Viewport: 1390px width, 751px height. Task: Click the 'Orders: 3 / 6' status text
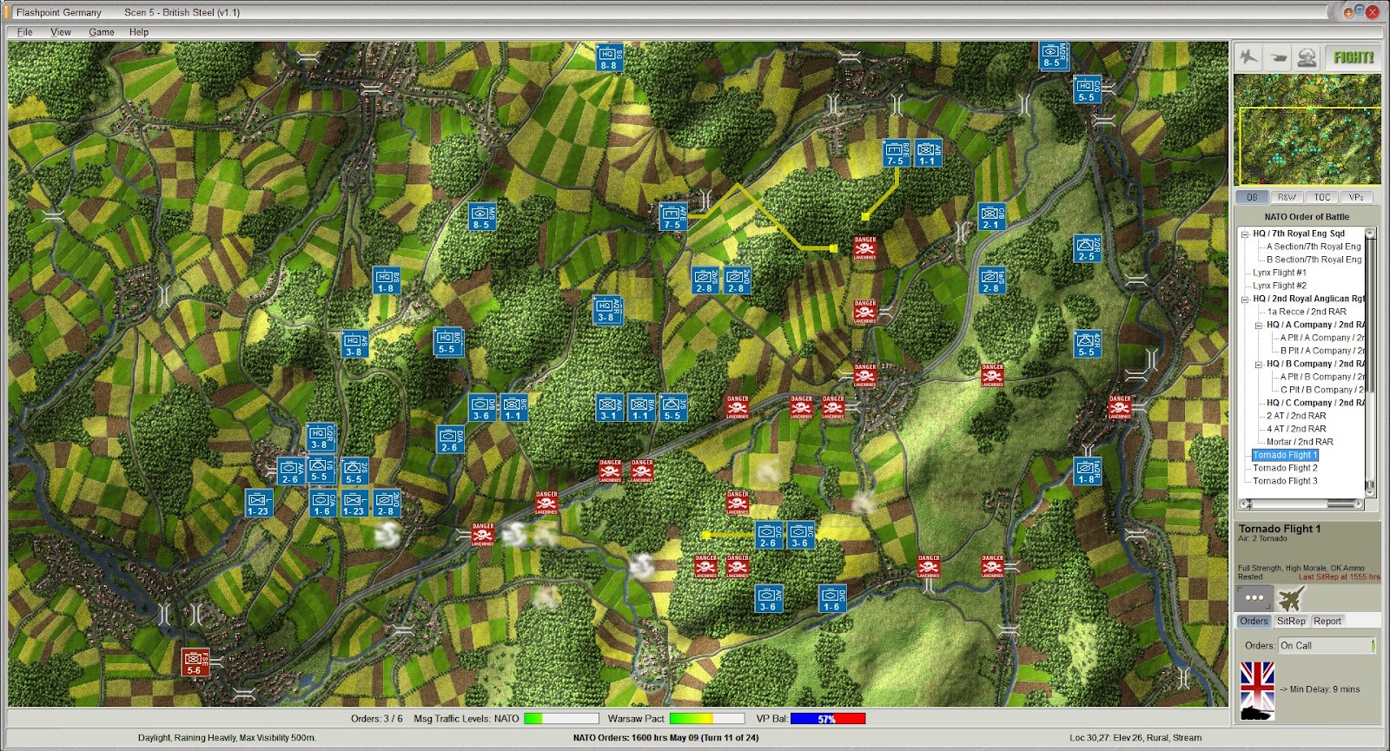[x=377, y=719]
